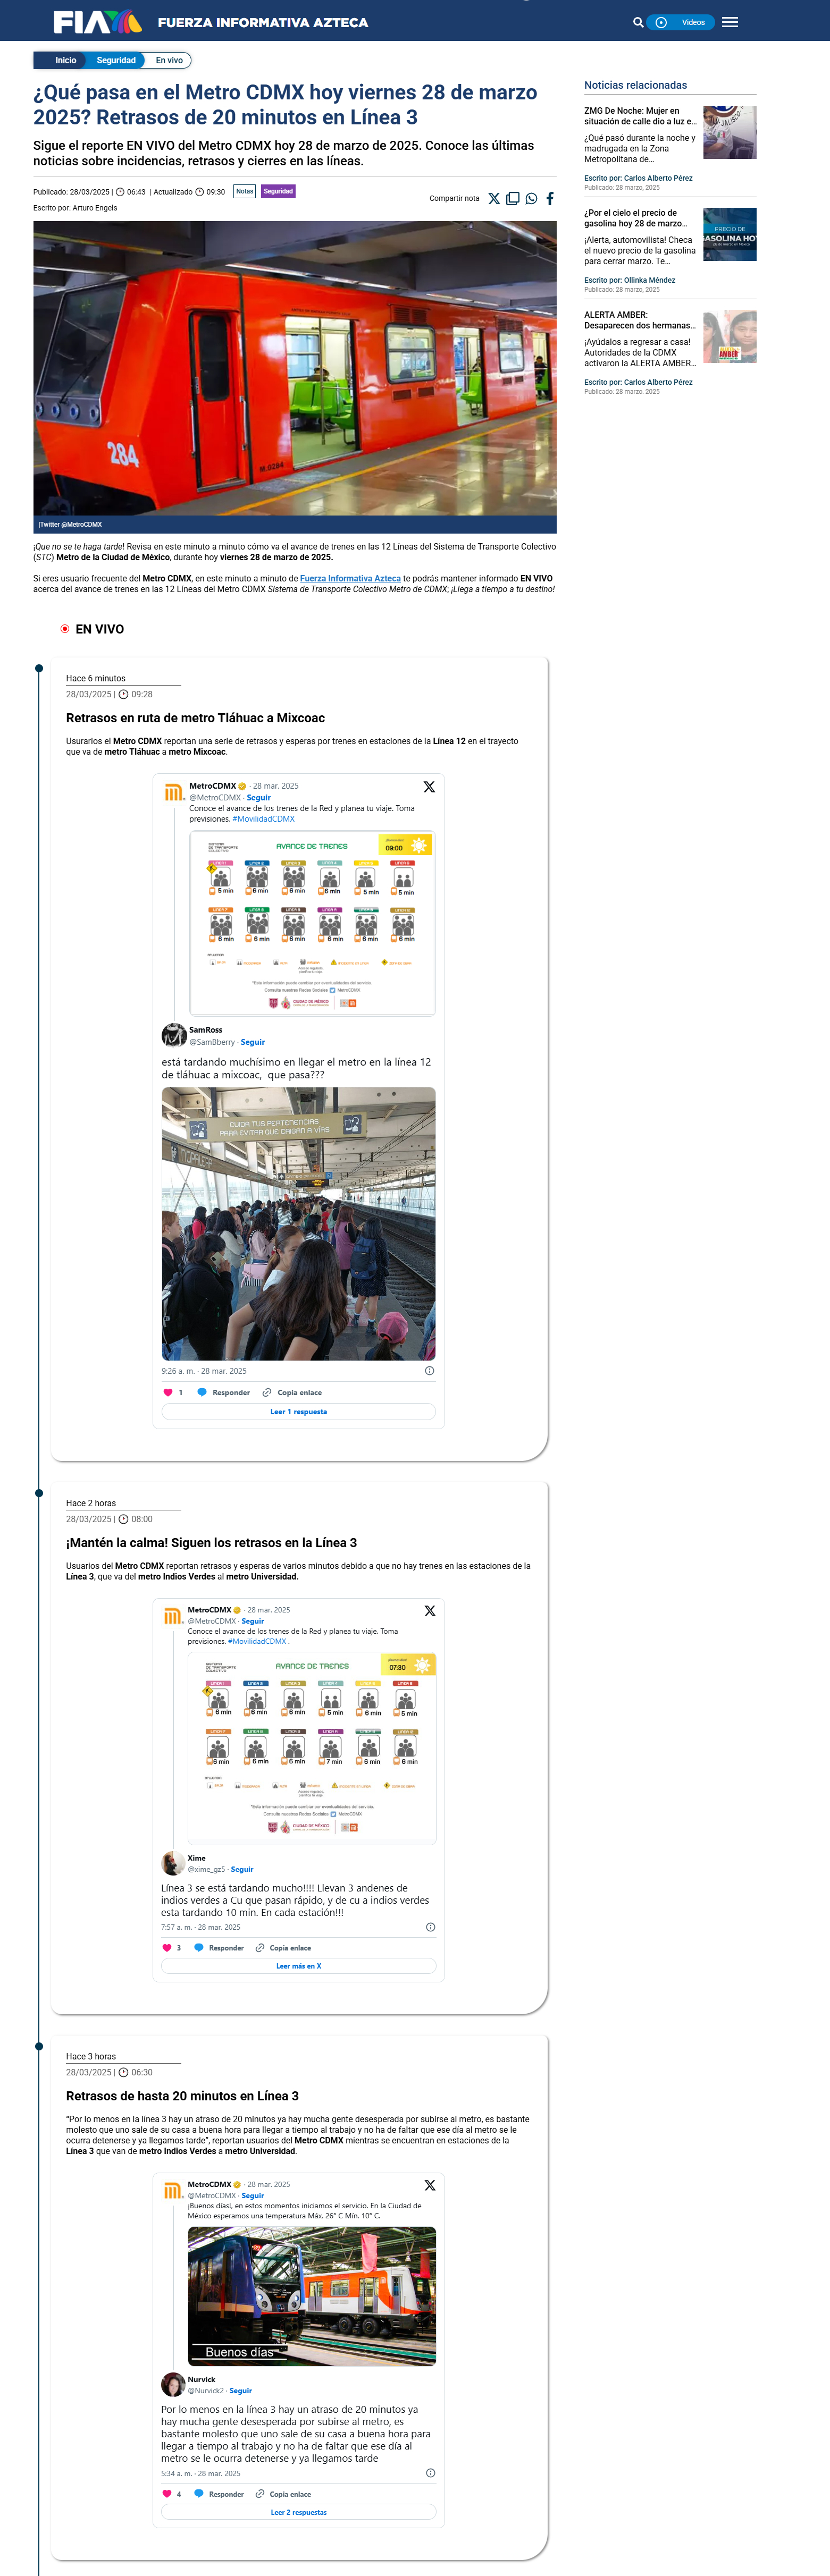Go to the Inicio breadcrumb tab
Screen dimensions: 830x2576
point(66,60)
